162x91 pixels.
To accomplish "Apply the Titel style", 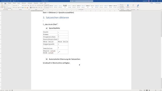I will click(65, 6).
